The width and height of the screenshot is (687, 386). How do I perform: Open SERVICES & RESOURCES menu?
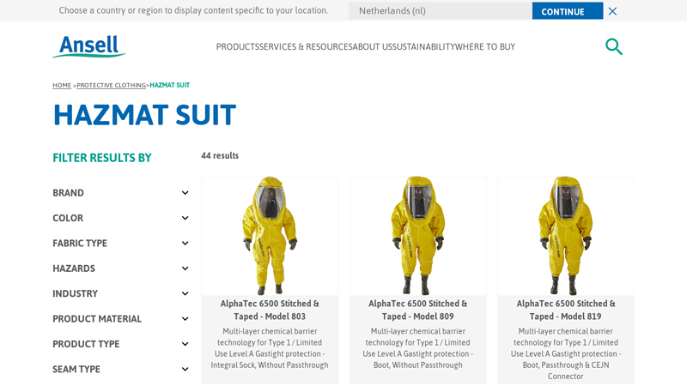pos(306,47)
